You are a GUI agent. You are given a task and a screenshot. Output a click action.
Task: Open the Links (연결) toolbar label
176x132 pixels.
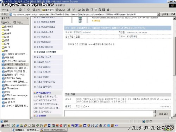point(173,14)
